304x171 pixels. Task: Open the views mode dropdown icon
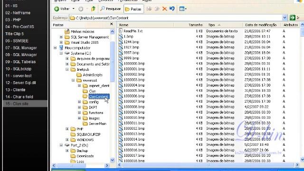click(183, 9)
